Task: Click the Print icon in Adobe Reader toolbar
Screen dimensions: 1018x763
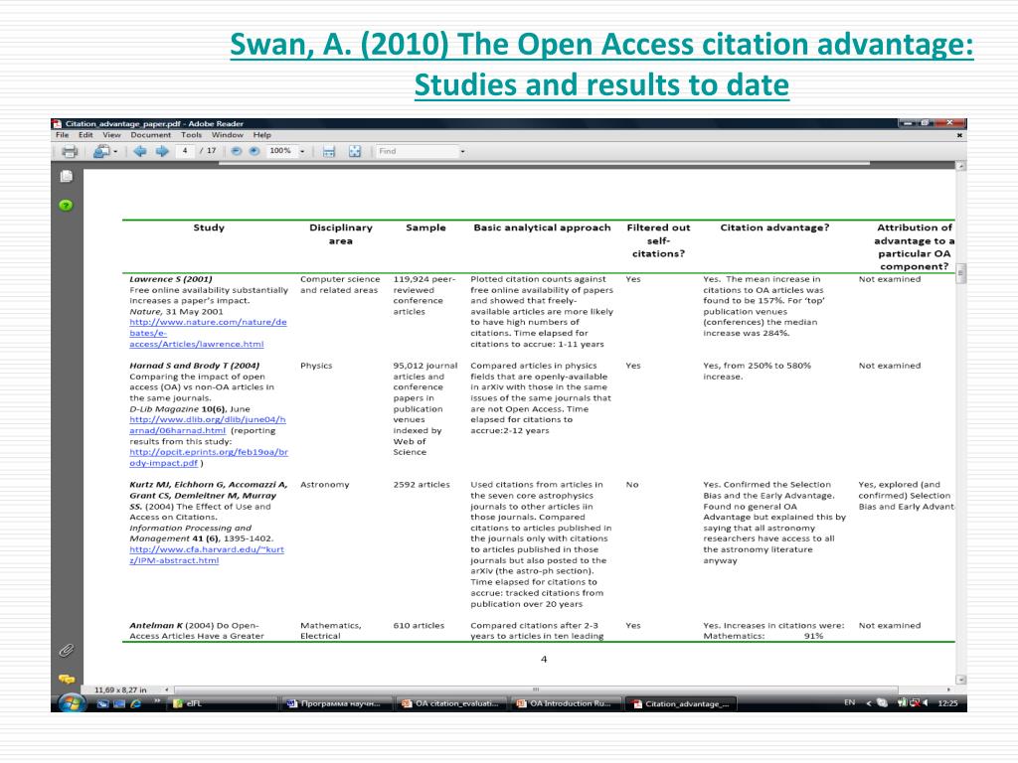Action: coord(69,152)
